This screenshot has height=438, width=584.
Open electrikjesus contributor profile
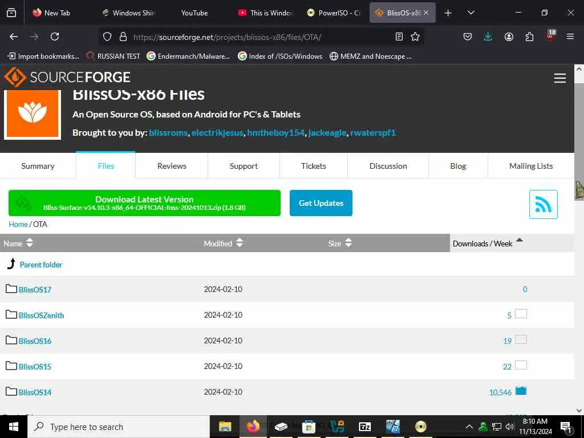(x=217, y=132)
